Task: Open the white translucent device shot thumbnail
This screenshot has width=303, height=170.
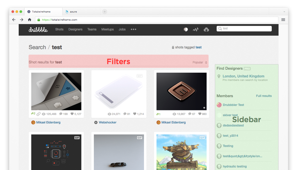Action: [119, 91]
